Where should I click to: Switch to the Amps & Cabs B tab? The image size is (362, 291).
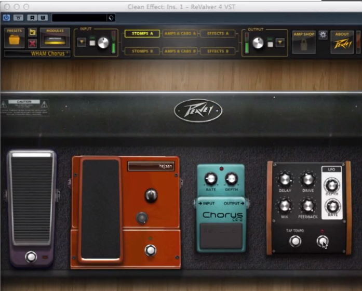point(180,51)
